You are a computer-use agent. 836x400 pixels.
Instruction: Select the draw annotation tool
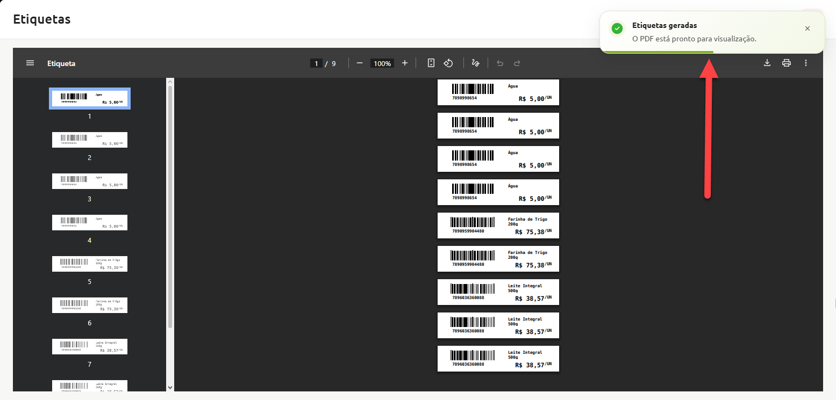coord(475,63)
